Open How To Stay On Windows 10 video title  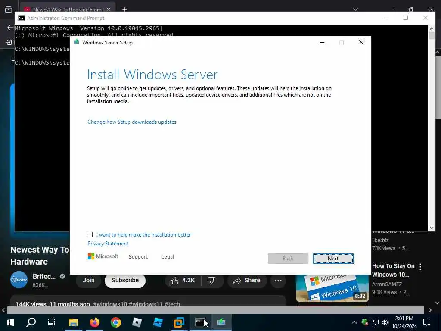(x=393, y=270)
